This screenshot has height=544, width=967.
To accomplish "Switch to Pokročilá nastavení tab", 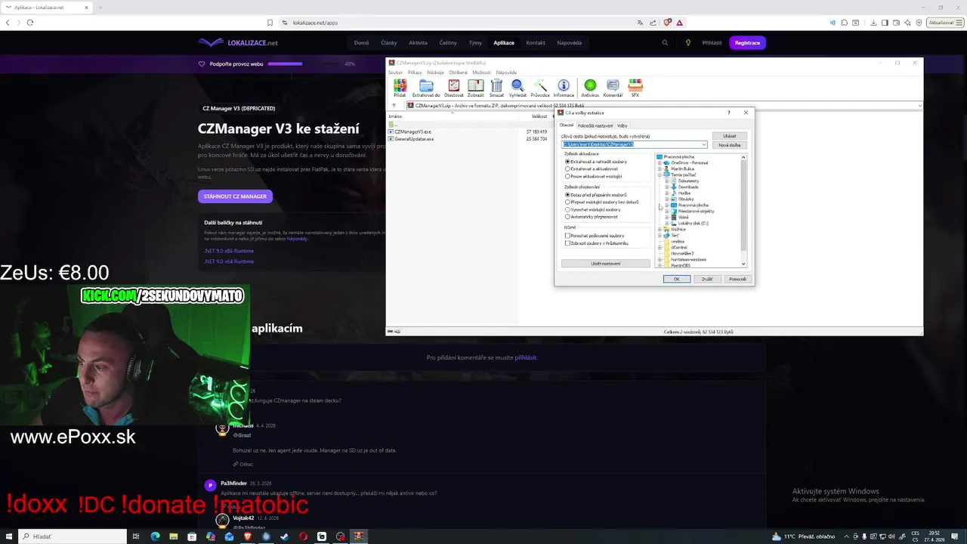I will click(x=595, y=125).
